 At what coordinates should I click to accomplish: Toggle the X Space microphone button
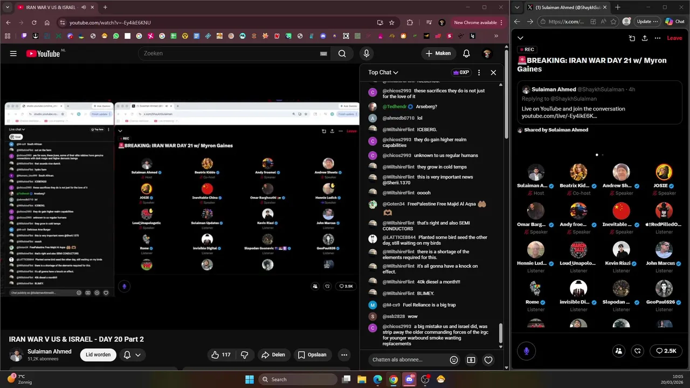[527, 351]
